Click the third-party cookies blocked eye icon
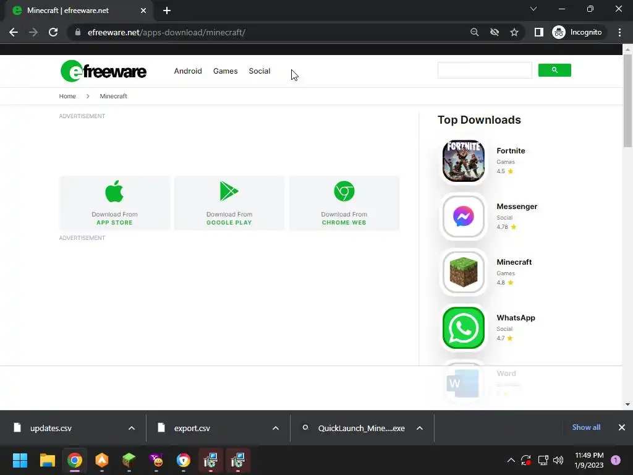Viewport: 633px width, 475px height. [494, 32]
